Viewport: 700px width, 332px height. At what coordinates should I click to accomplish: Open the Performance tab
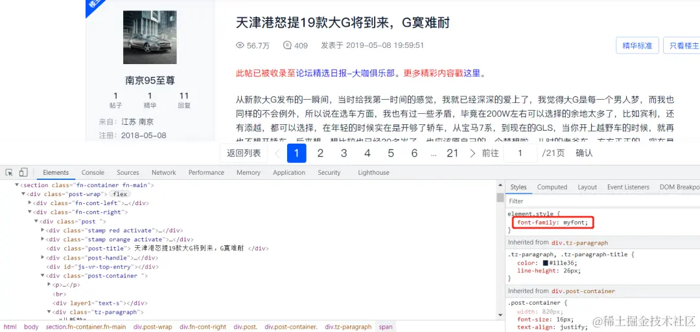point(206,172)
